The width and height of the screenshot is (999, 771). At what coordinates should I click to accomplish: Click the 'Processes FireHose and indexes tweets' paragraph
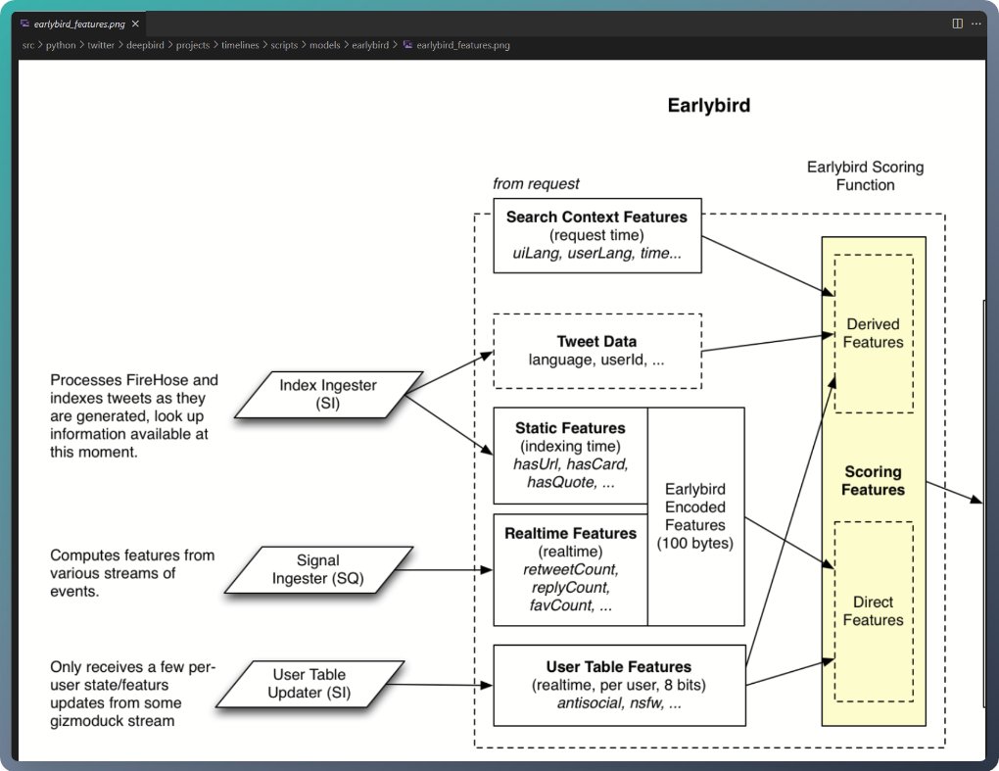tap(134, 416)
